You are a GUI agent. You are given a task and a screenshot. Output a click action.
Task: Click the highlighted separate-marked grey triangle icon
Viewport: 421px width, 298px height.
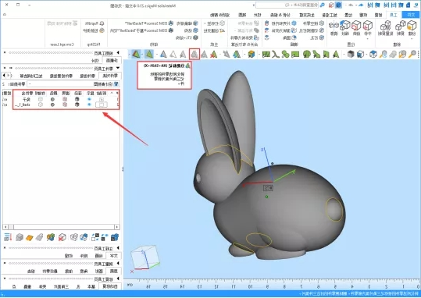pyautogui.click(x=194, y=54)
